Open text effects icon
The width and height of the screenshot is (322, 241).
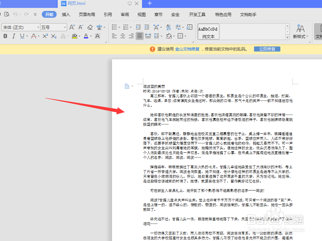(63, 36)
